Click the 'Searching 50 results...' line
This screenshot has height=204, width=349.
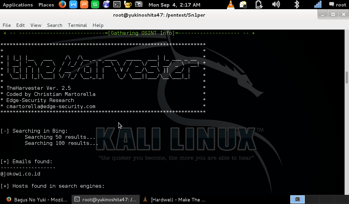tap(60, 137)
